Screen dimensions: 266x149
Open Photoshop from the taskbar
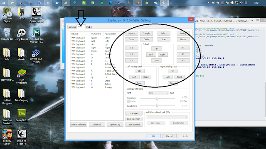pyautogui.click(x=111, y=3)
